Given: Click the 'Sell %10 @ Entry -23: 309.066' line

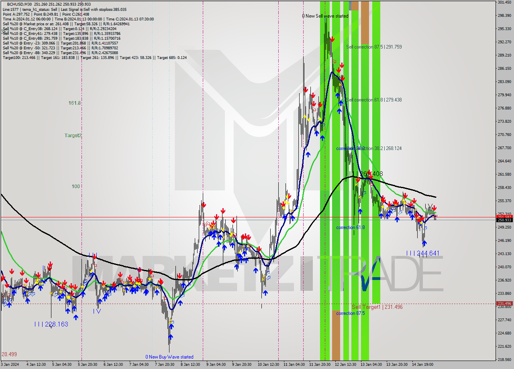Looking at the screenshot, I should [60, 43].
